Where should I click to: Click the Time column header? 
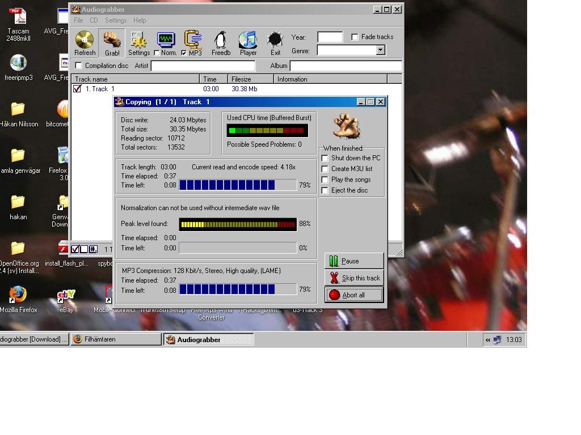[x=214, y=79]
